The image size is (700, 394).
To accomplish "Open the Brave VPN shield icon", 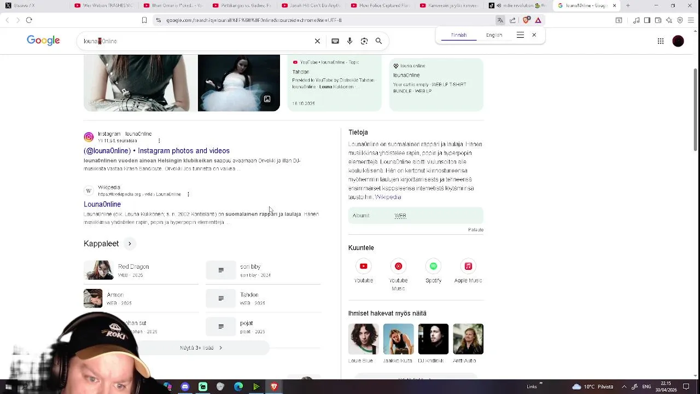I will coord(680,20).
